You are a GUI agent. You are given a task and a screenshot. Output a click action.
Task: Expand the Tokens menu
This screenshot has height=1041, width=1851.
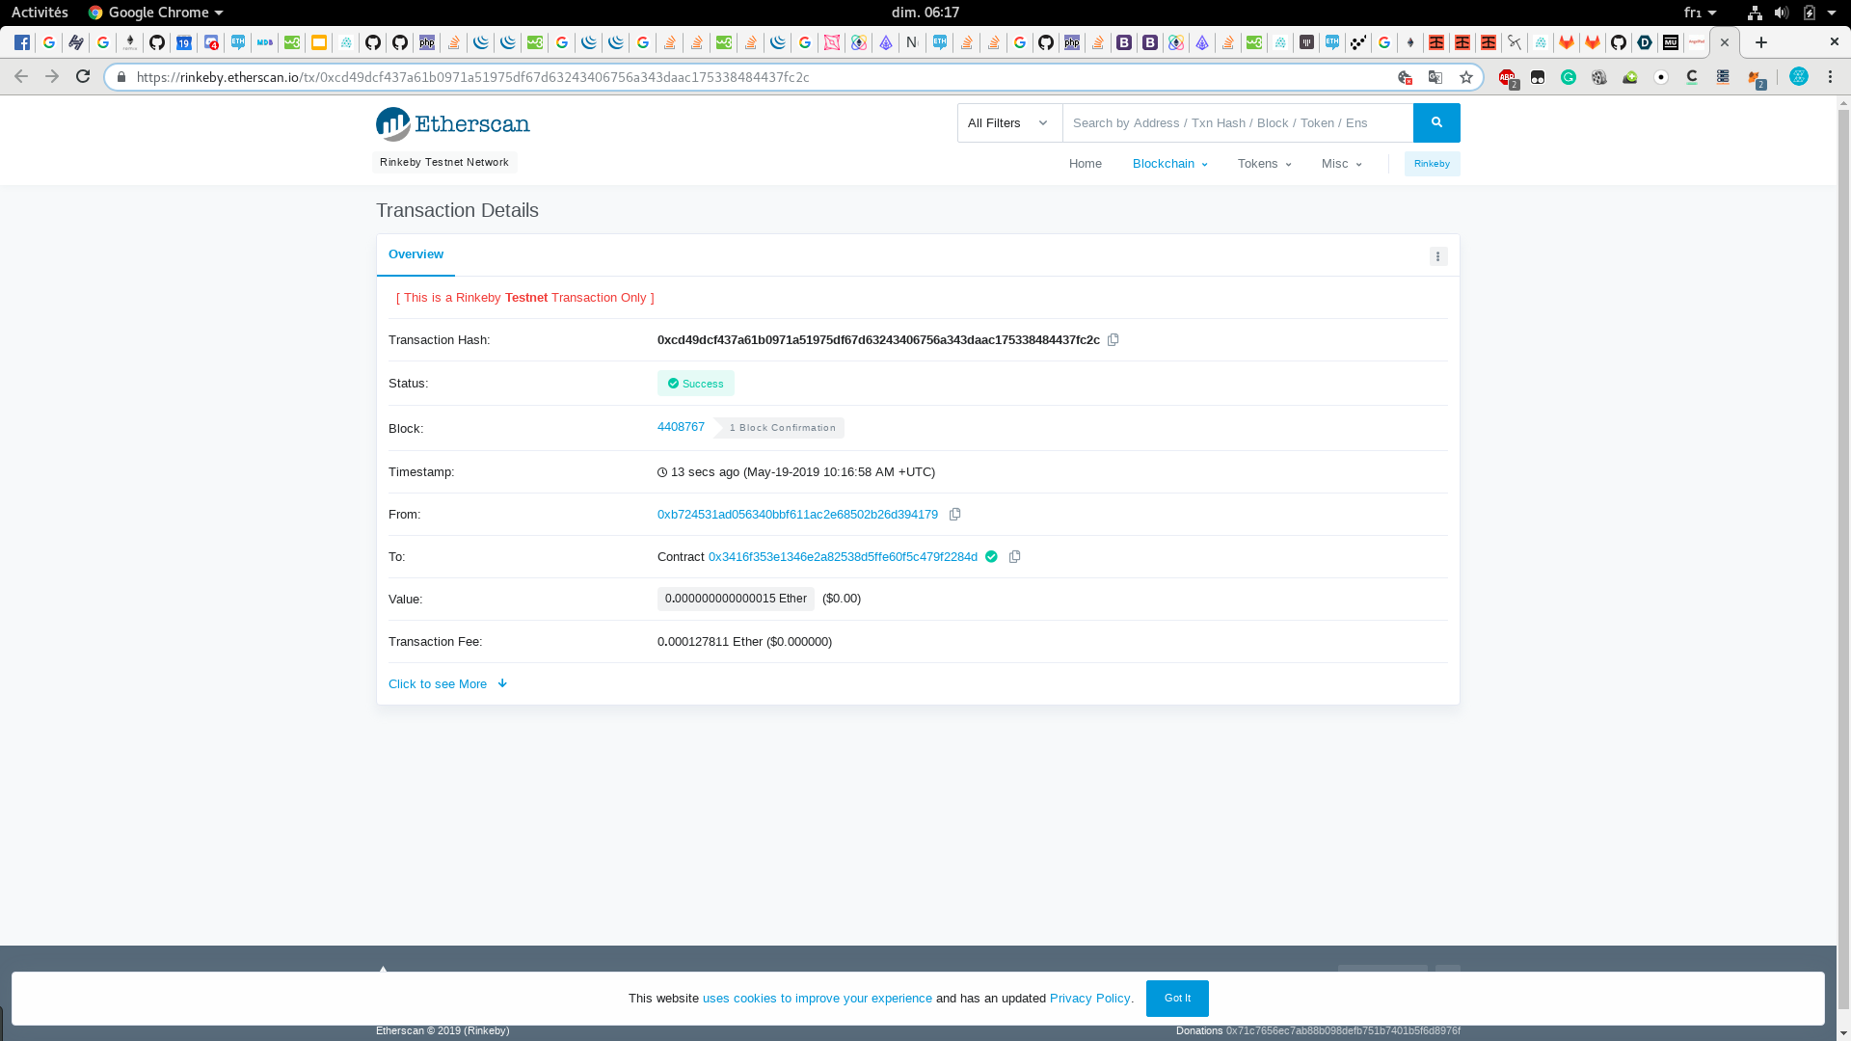click(x=1264, y=164)
